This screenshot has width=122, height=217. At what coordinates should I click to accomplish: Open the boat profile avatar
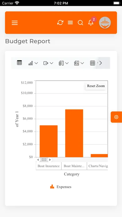click(105, 22)
